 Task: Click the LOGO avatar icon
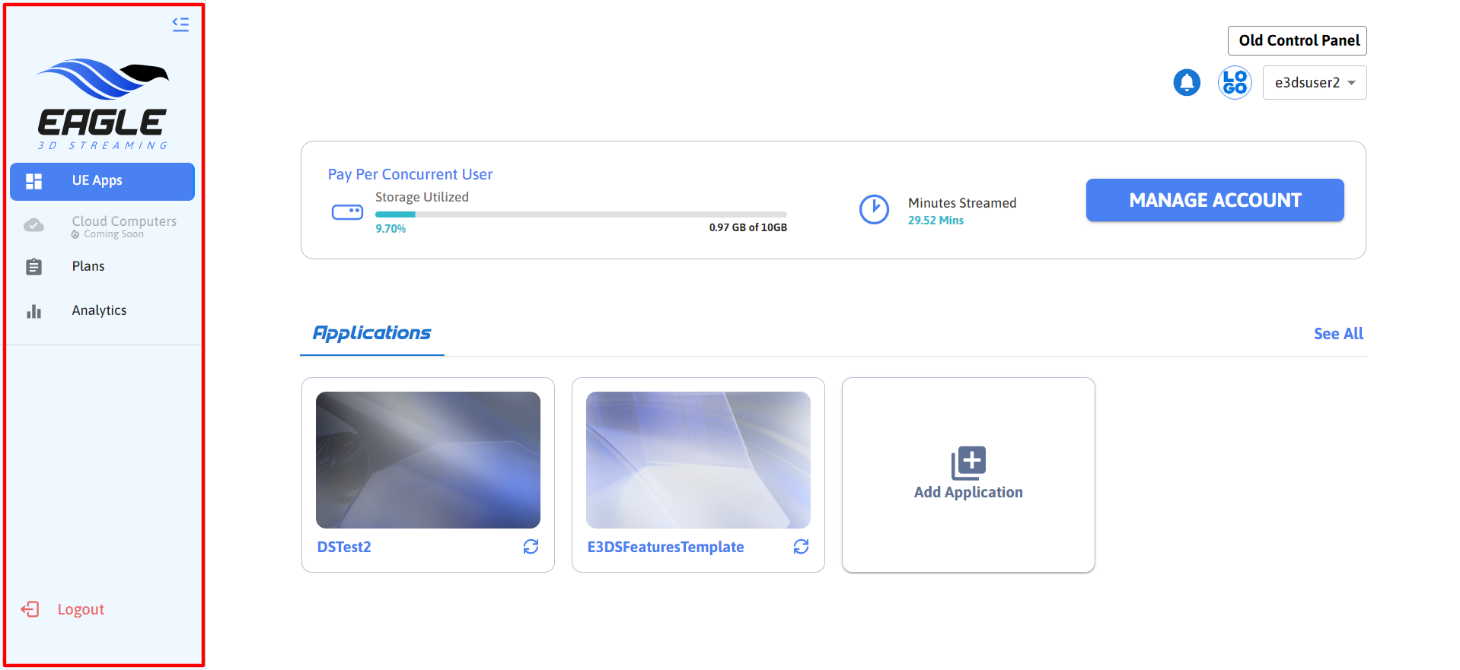point(1234,82)
